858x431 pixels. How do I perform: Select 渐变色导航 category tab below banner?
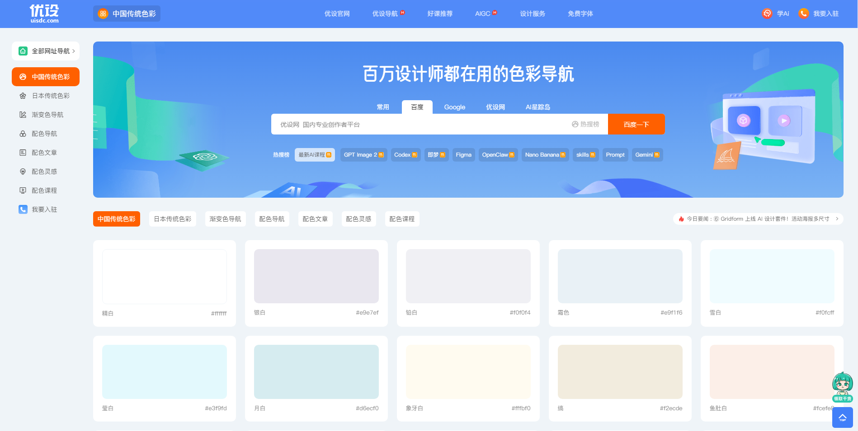(x=225, y=219)
